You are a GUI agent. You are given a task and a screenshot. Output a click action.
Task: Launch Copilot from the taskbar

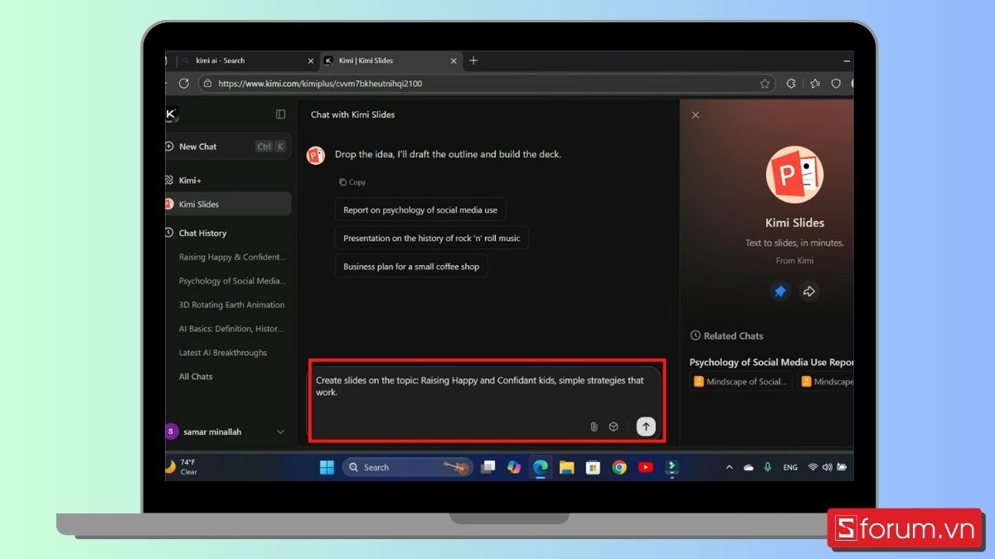click(x=514, y=467)
